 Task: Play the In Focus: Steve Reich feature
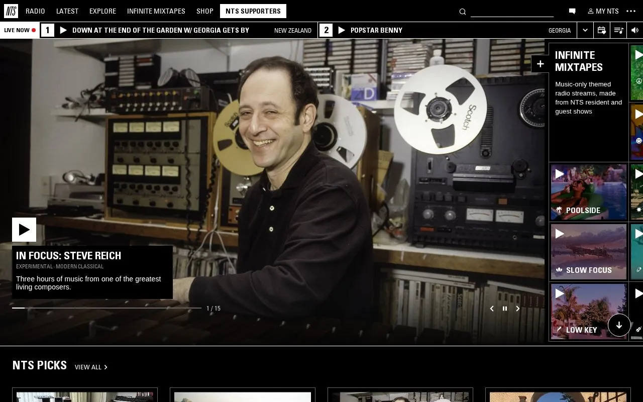pos(24,230)
